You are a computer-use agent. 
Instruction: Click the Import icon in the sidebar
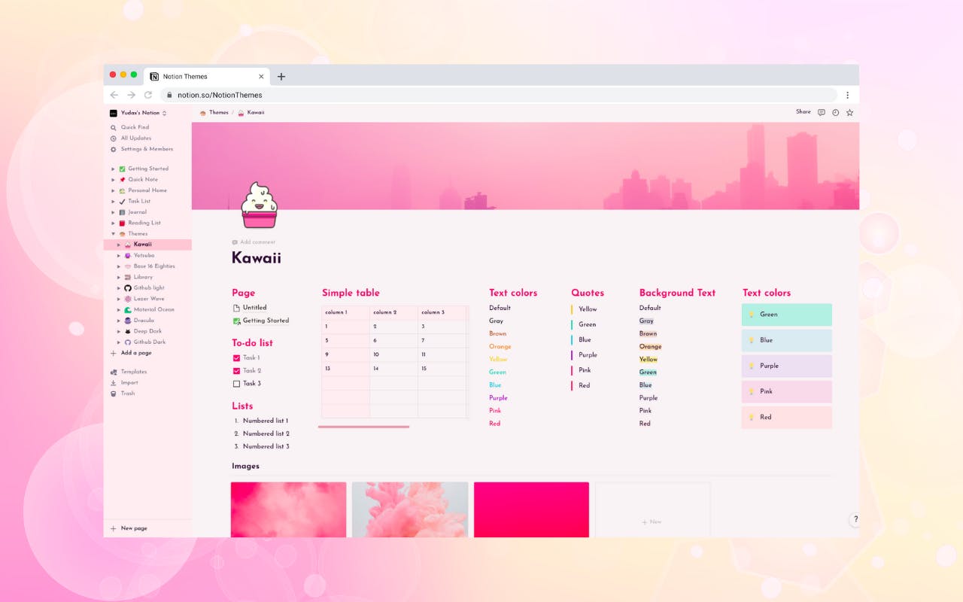pyautogui.click(x=114, y=382)
